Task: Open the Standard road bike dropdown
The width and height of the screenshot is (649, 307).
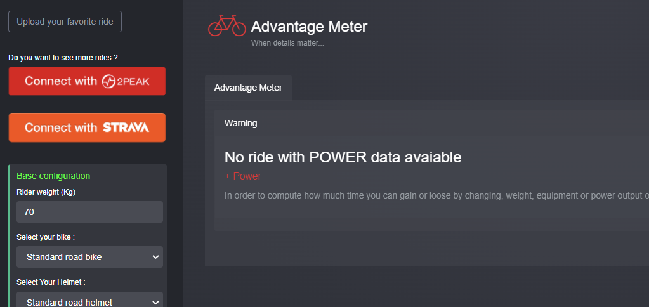Action: click(90, 257)
